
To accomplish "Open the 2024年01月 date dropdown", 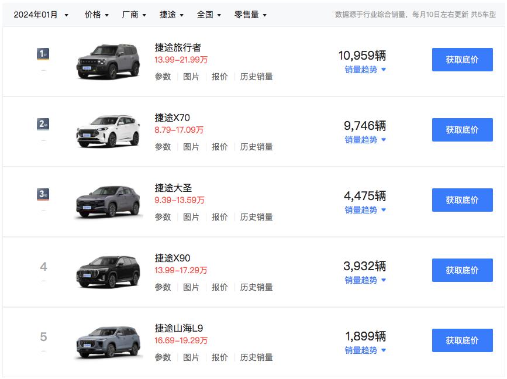I will coord(41,15).
